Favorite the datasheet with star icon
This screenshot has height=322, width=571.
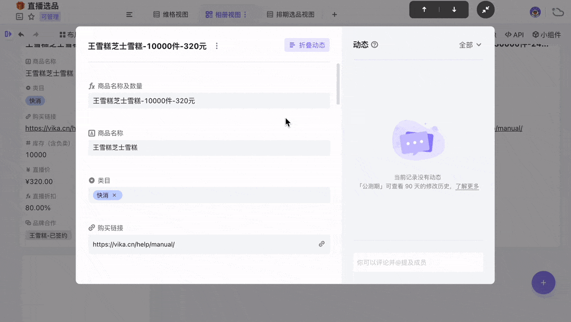click(31, 17)
